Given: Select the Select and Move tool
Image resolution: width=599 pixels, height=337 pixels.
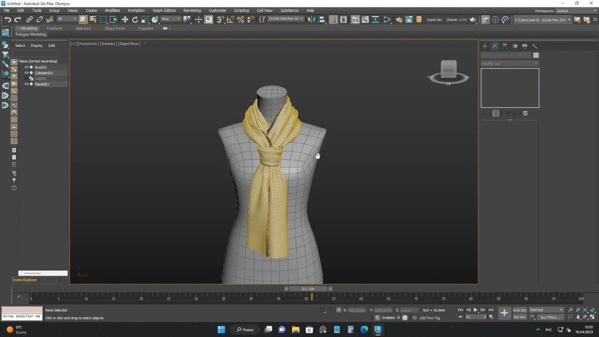Looking at the screenshot, I should pyautogui.click(x=124, y=20).
